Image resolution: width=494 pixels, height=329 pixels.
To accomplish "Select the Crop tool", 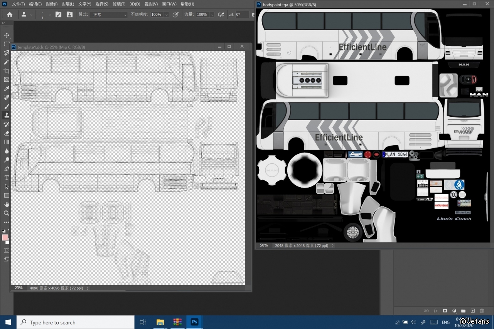I will pyautogui.click(x=7, y=71).
